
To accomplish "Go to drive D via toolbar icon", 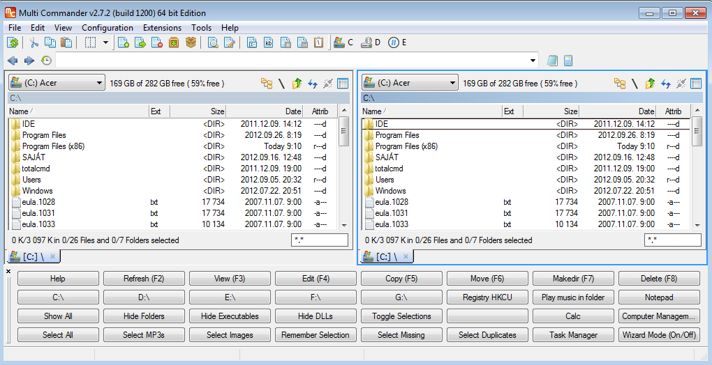I will pyautogui.click(x=371, y=42).
